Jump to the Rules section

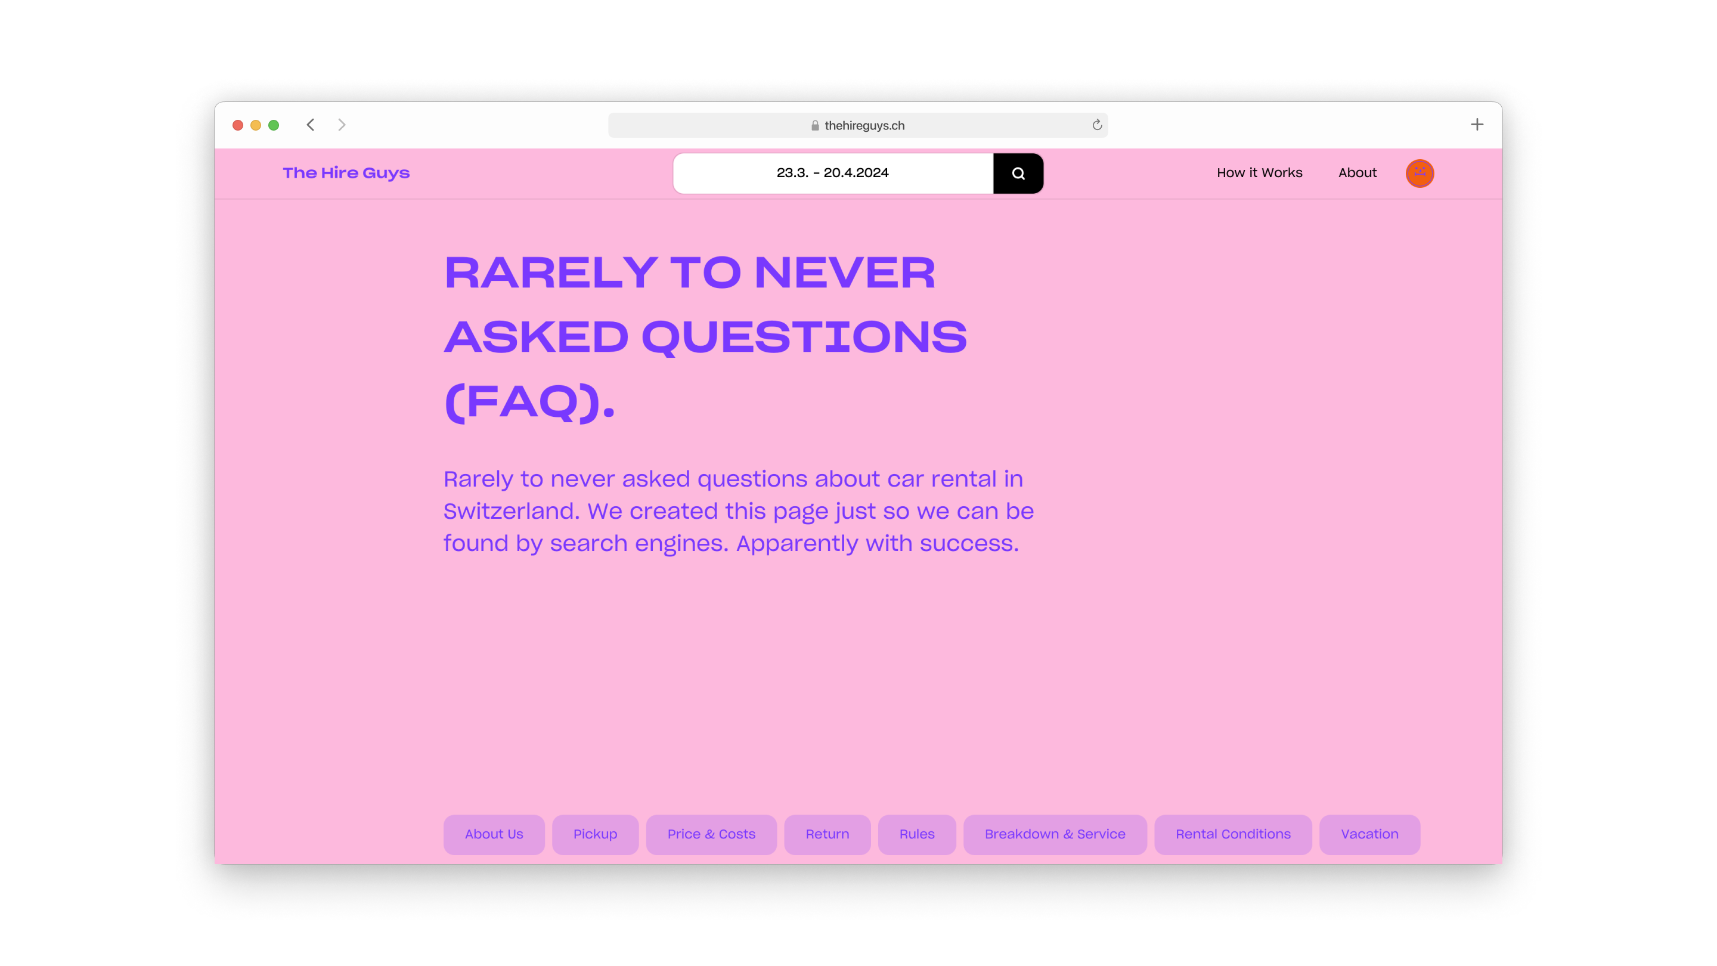tap(916, 834)
